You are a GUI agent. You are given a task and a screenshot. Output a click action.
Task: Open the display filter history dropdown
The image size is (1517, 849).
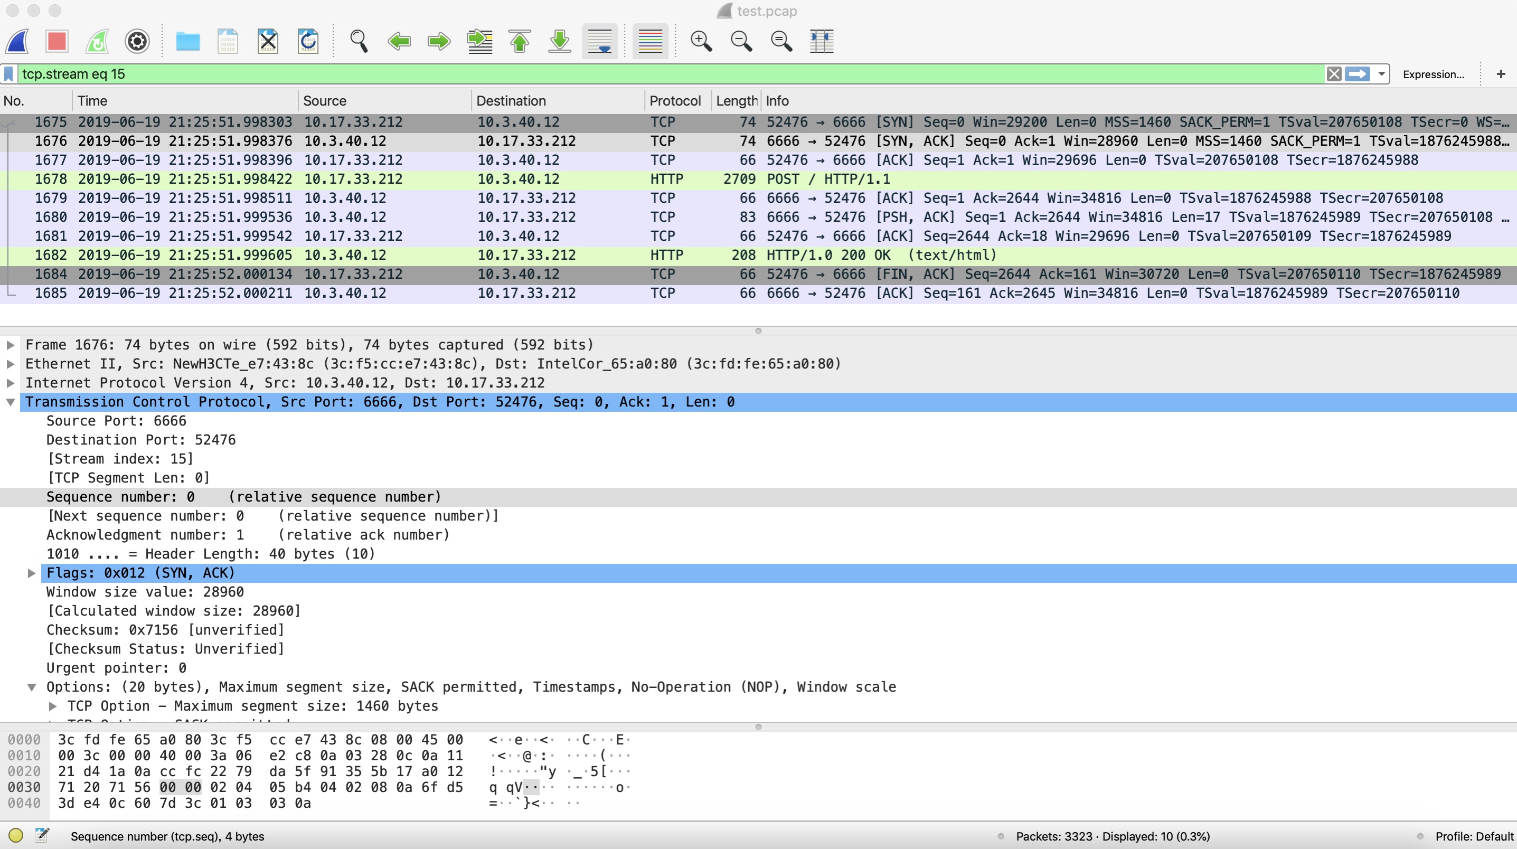pyautogui.click(x=1381, y=74)
